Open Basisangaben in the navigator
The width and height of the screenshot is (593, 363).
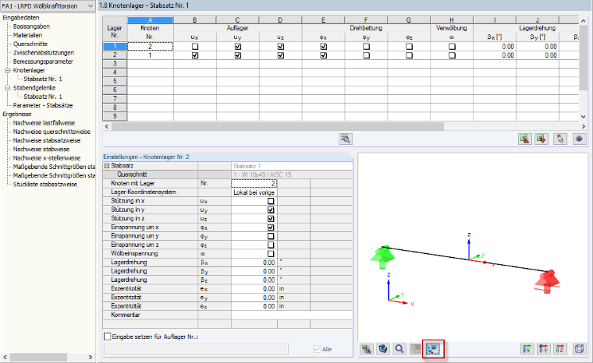click(x=31, y=26)
